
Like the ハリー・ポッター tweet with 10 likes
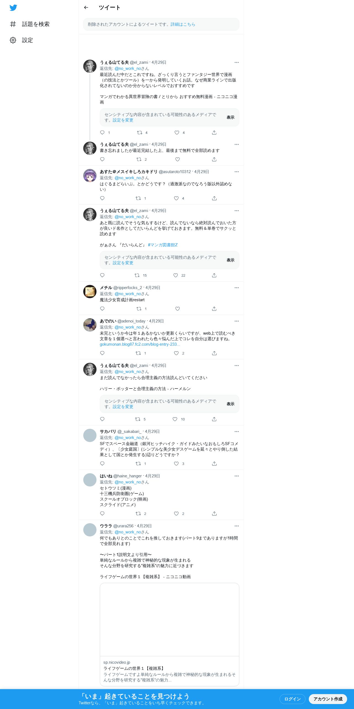[x=175, y=419]
